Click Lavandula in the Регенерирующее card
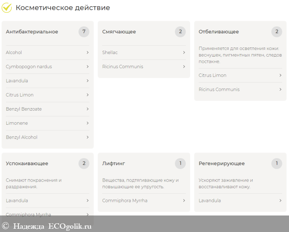This screenshot has width=289, height=232. pos(210,201)
